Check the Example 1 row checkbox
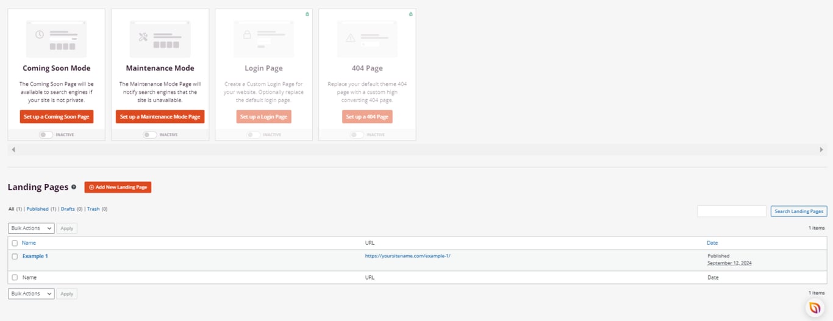This screenshot has height=321, width=833. (15, 256)
